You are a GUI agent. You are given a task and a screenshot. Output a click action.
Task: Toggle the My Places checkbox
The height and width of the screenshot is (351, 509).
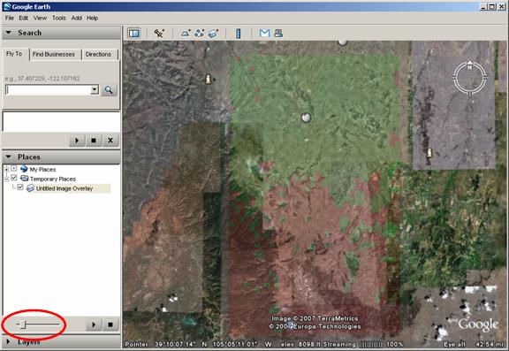tap(13, 168)
